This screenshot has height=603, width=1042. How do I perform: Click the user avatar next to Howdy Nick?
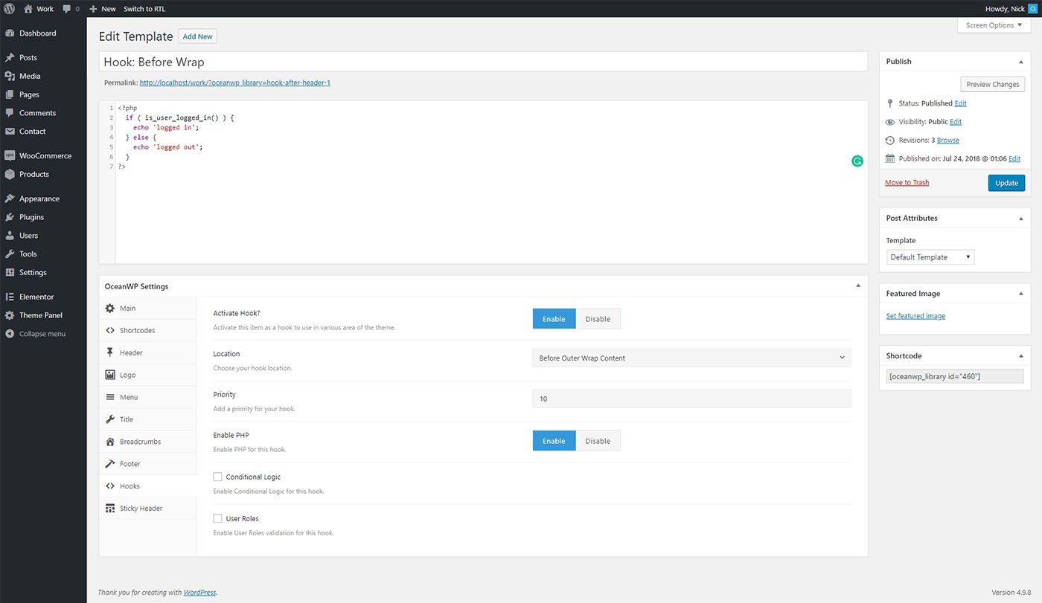pos(1032,9)
